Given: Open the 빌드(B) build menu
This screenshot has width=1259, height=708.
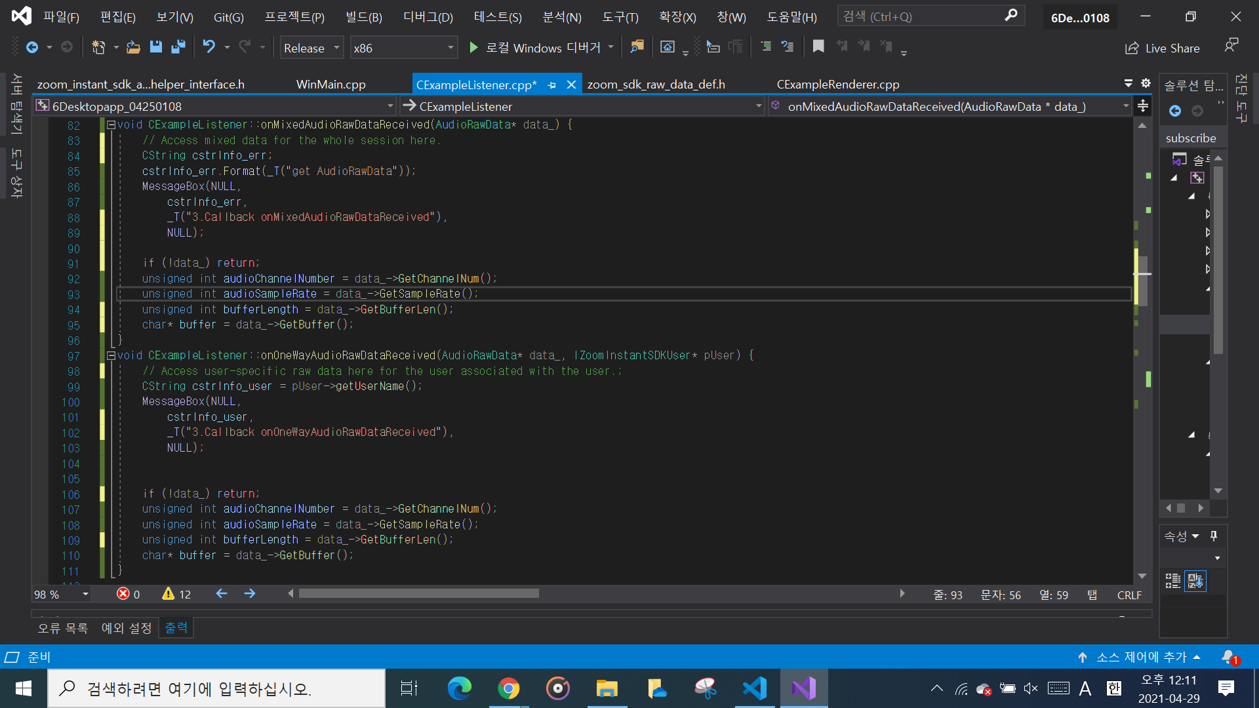Looking at the screenshot, I should pos(363,17).
